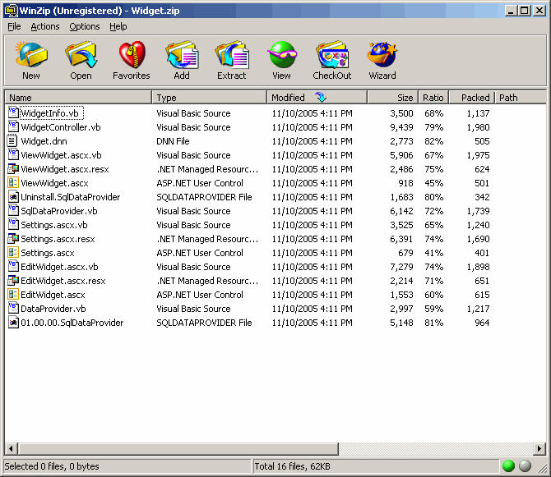
Task: Click the packed size value 964
Action: point(482,323)
